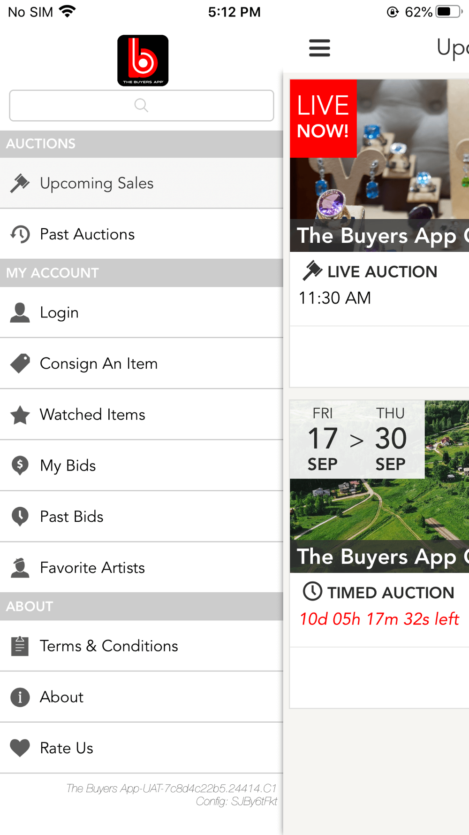Select Upcoming Sales in the sidebar
Viewport: 469px width, 835px height.
tap(142, 183)
